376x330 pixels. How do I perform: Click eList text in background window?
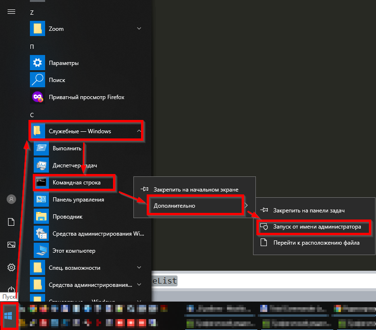point(165,281)
